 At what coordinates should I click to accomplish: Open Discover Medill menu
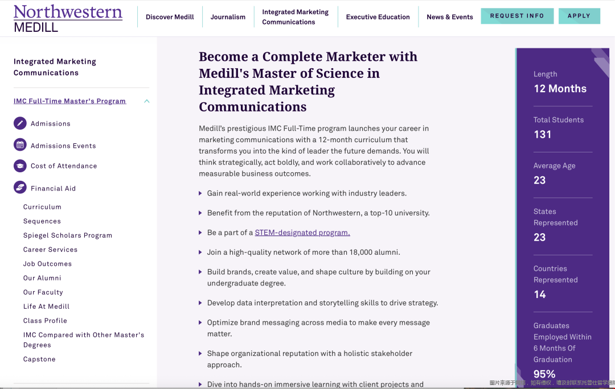[x=170, y=17]
